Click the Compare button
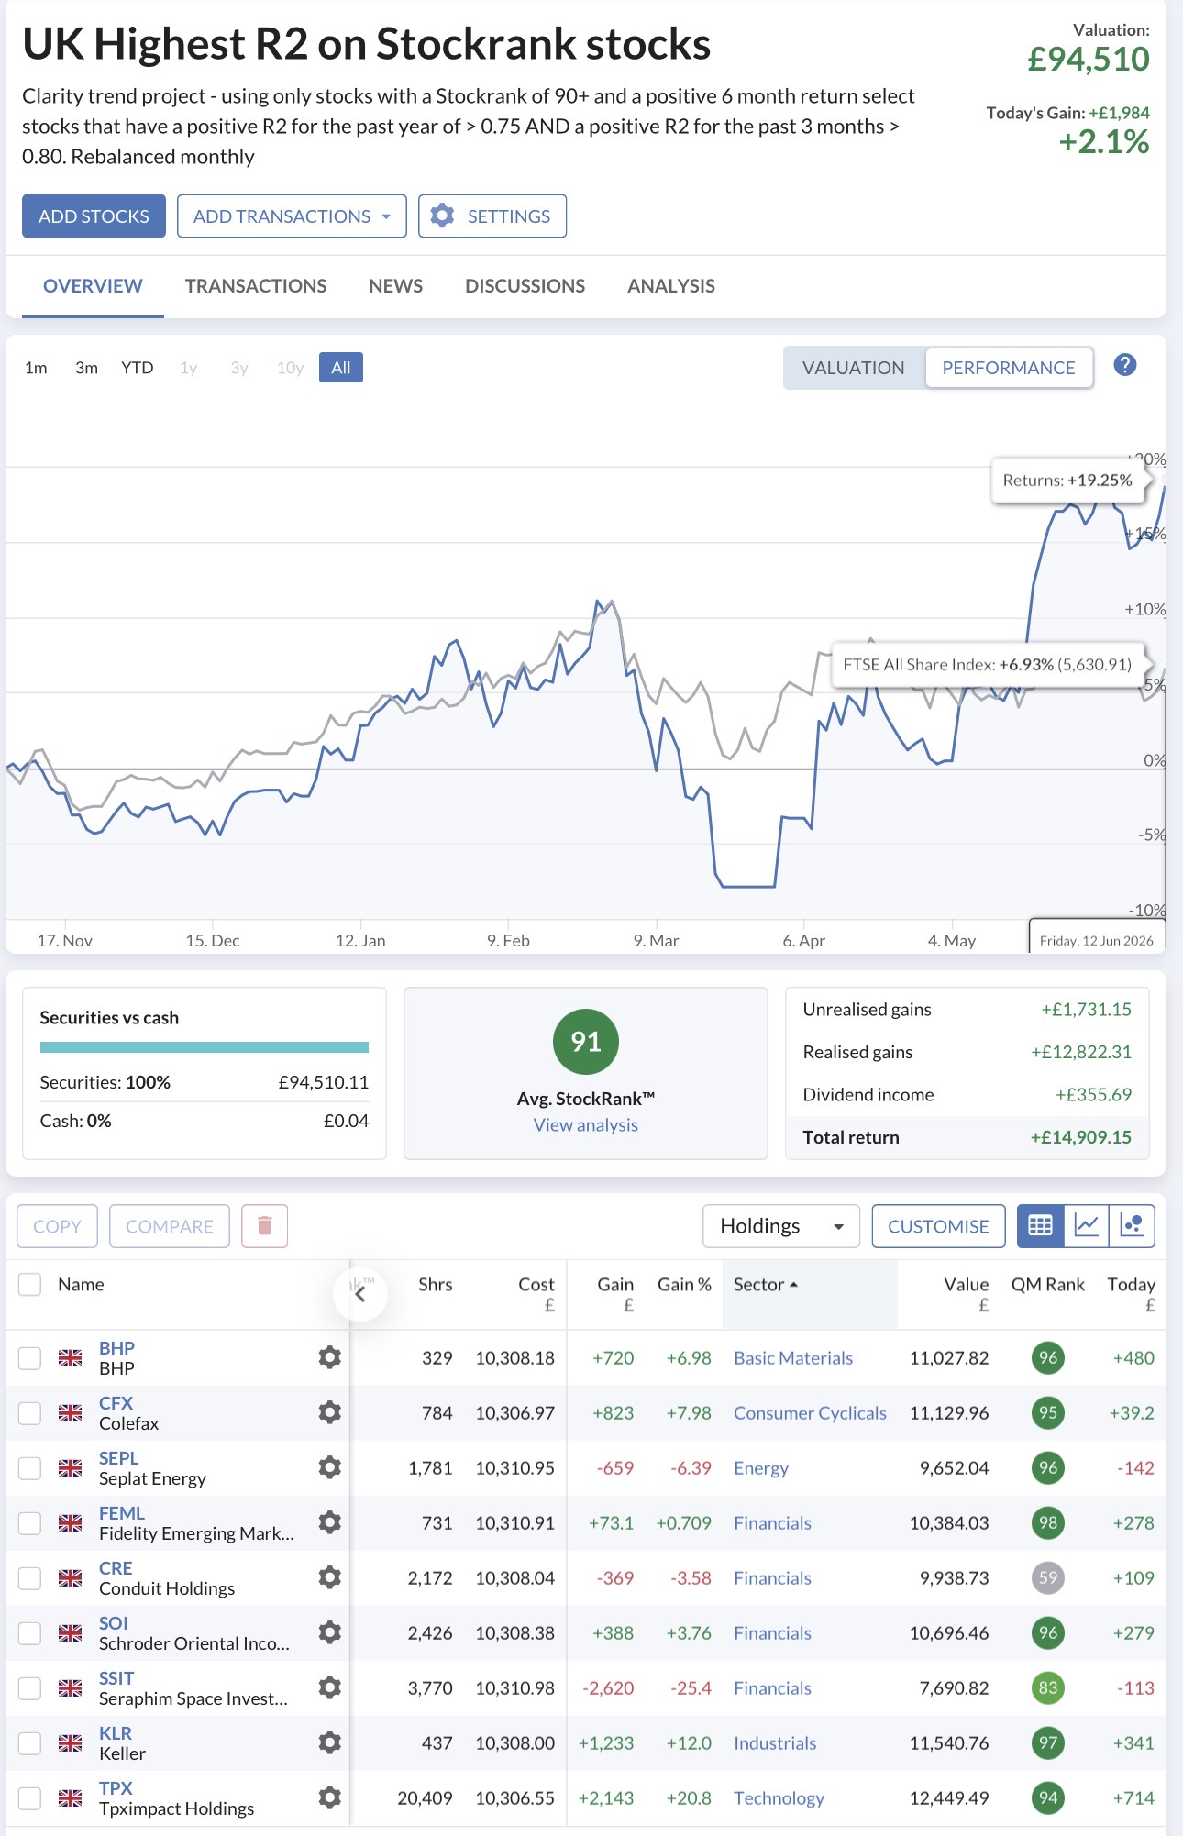Image resolution: width=1183 pixels, height=1836 pixels. (x=170, y=1226)
